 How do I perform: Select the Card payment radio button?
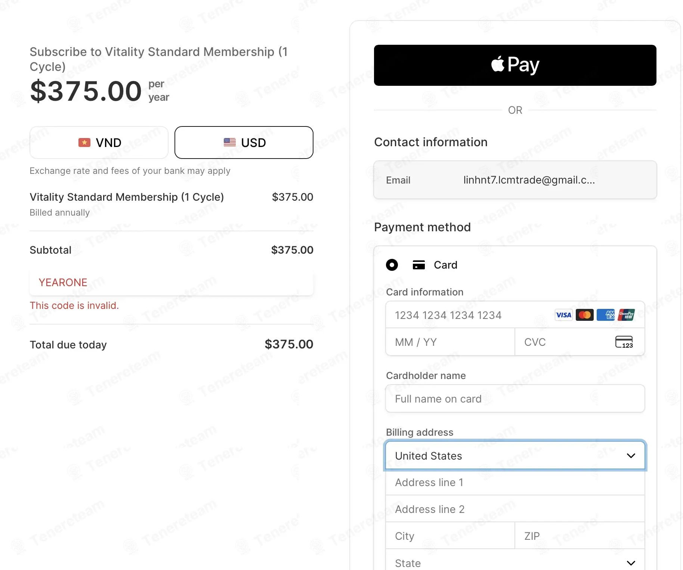pos(392,265)
